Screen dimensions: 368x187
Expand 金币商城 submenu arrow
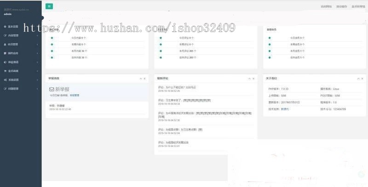38,71
